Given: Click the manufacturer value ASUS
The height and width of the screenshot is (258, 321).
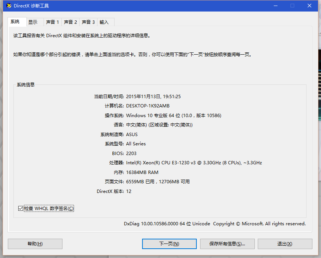Looking at the screenshot, I should 132,135.
